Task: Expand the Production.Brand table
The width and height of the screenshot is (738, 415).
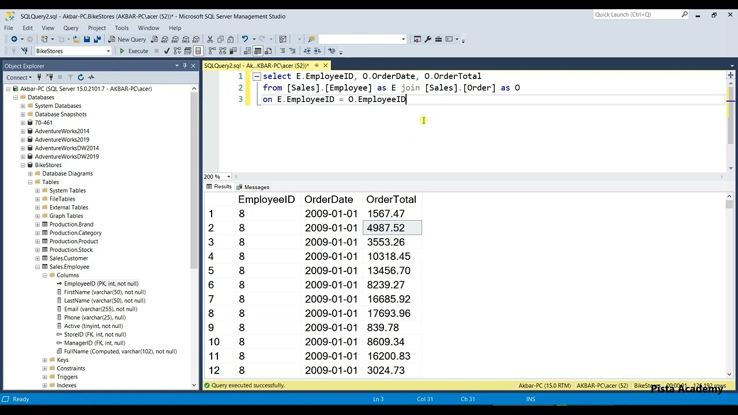Action: 37,224
